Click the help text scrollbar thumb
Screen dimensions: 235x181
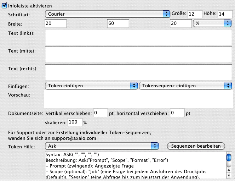tap(229, 158)
